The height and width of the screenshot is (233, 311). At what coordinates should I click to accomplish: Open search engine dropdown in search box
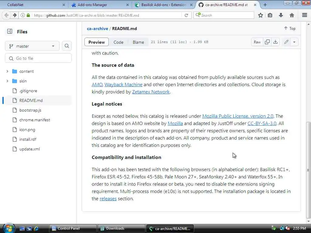pos(198,15)
